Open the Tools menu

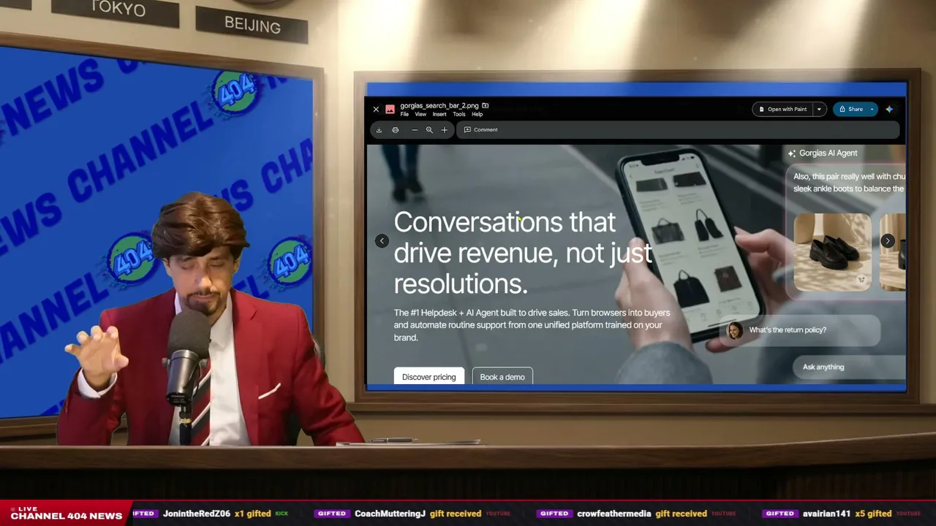click(x=458, y=115)
